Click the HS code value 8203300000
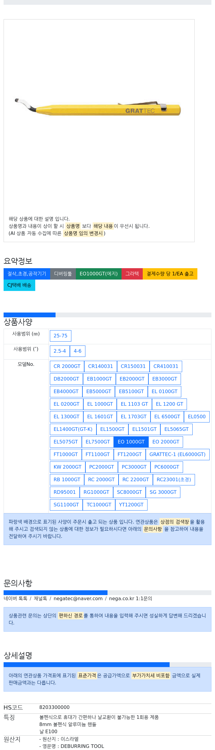Image resolution: width=215 pixels, height=750 pixels. [54, 707]
